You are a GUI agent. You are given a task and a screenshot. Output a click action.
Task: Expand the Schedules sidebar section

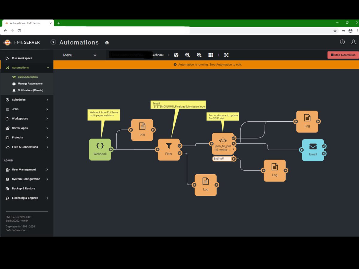point(26,100)
